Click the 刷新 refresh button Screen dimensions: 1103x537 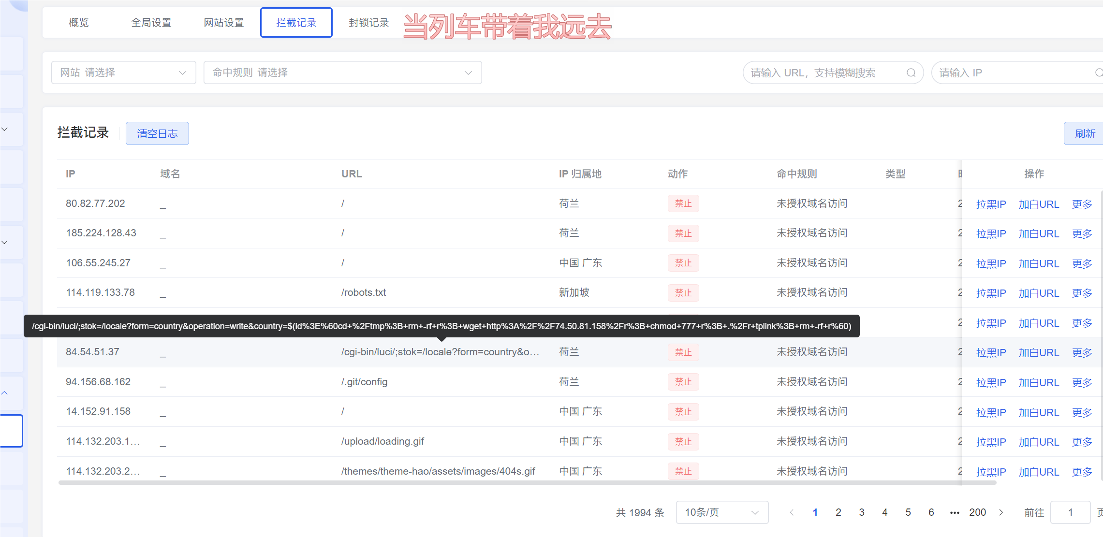1085,133
